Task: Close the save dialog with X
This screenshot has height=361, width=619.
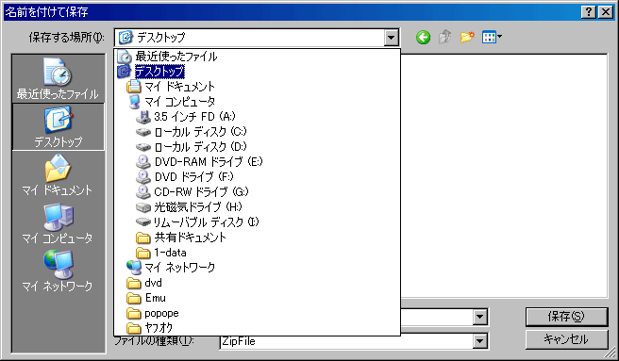Action: click(x=606, y=12)
